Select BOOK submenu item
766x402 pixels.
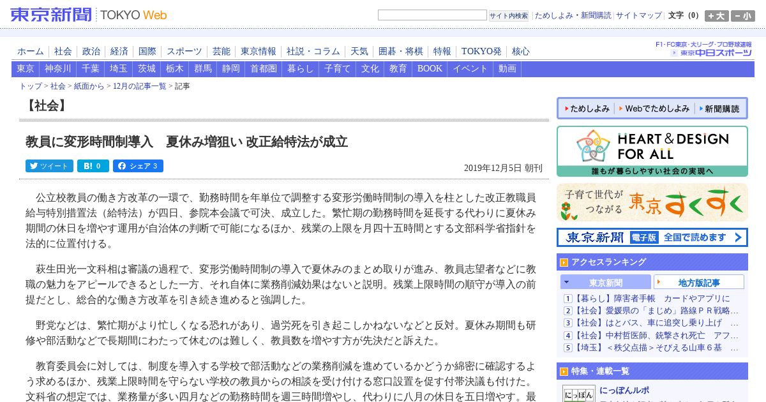[x=430, y=69]
